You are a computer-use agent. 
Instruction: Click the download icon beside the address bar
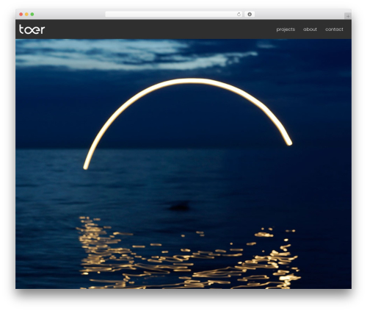[x=250, y=14]
